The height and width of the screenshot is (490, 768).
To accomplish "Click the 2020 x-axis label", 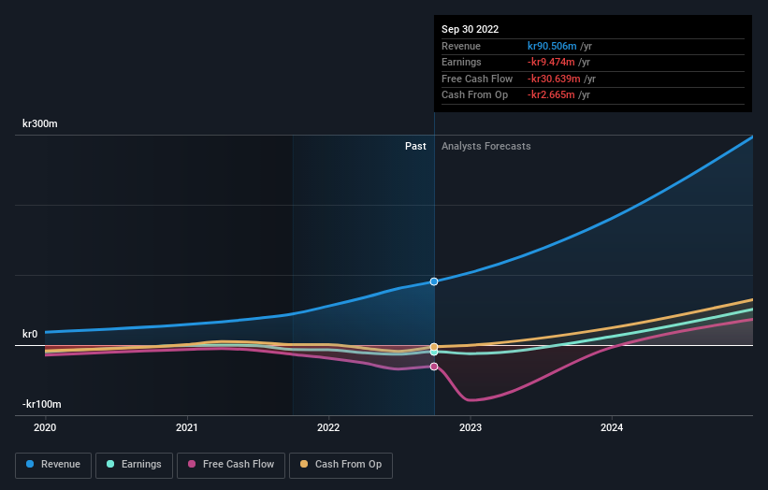I will tap(45, 428).
